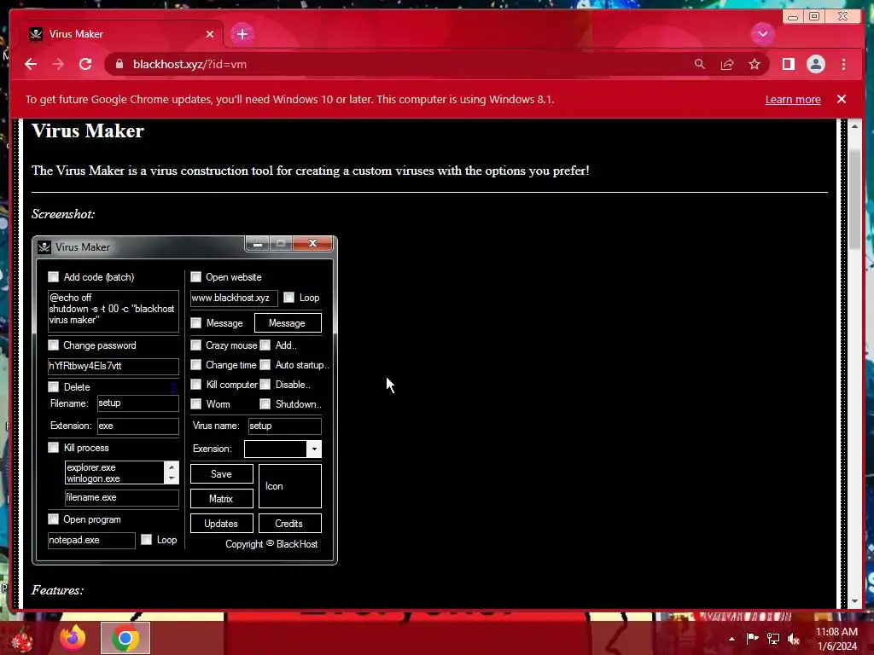Follow the Learn more link
The height and width of the screenshot is (655, 874).
click(793, 99)
